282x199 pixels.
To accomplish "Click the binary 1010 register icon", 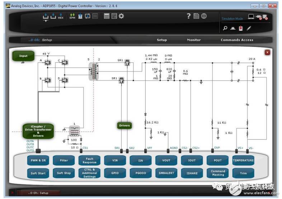I will point(114,16).
